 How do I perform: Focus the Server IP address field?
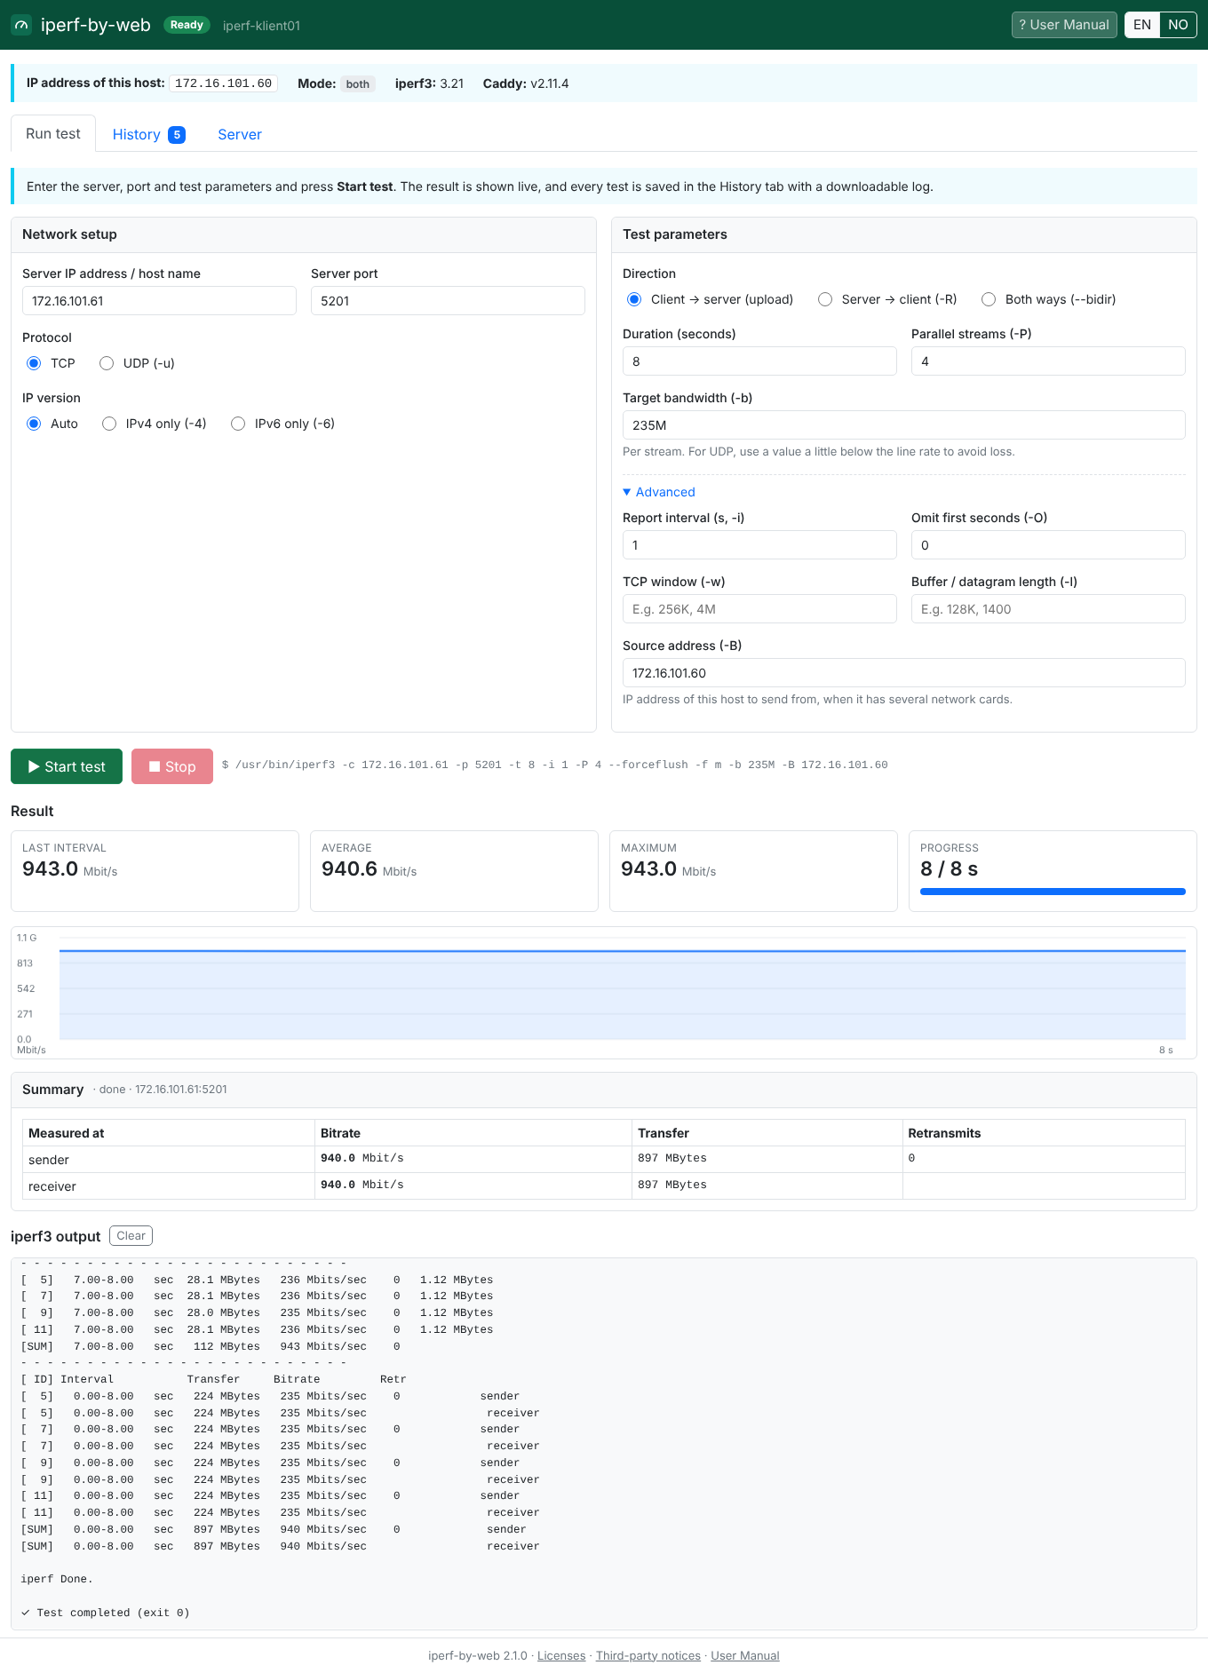click(159, 301)
